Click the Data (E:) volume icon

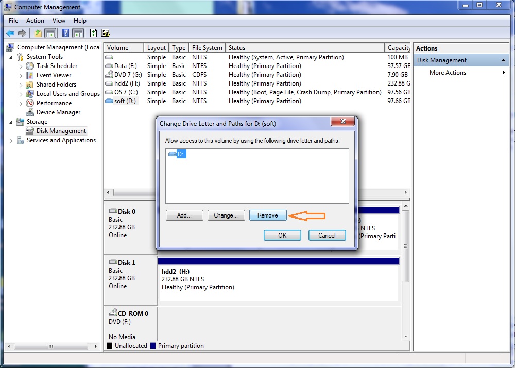(109, 66)
